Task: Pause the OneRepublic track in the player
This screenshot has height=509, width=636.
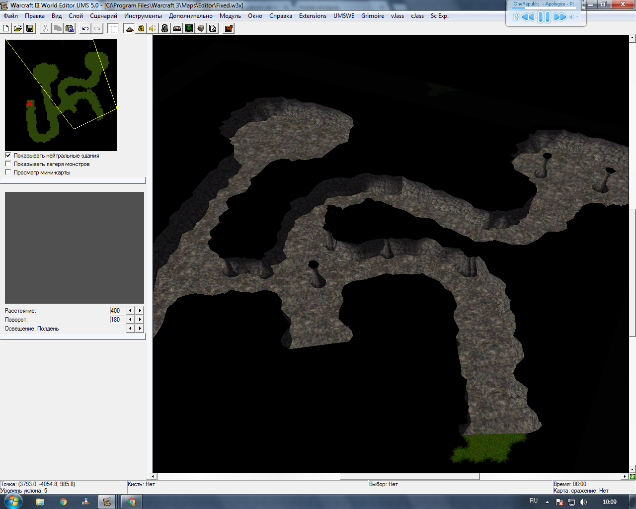Action: (544, 17)
